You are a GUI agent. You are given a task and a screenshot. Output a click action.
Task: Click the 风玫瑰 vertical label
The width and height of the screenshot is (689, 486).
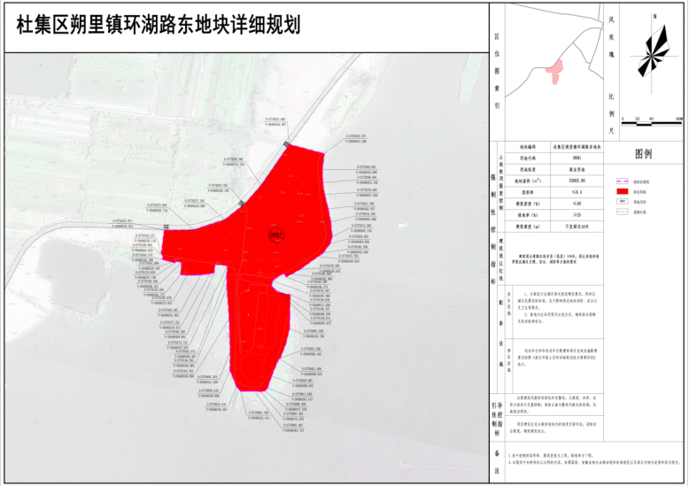[610, 35]
